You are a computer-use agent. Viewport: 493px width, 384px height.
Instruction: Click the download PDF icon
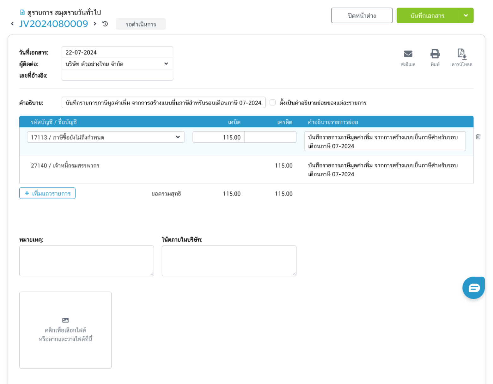point(462,54)
